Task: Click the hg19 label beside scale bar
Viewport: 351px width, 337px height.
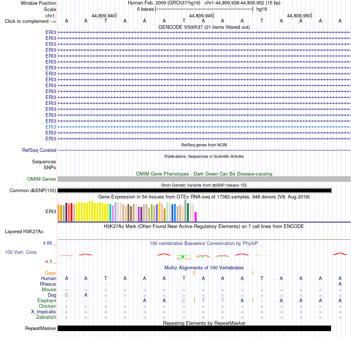Action: [x=262, y=9]
